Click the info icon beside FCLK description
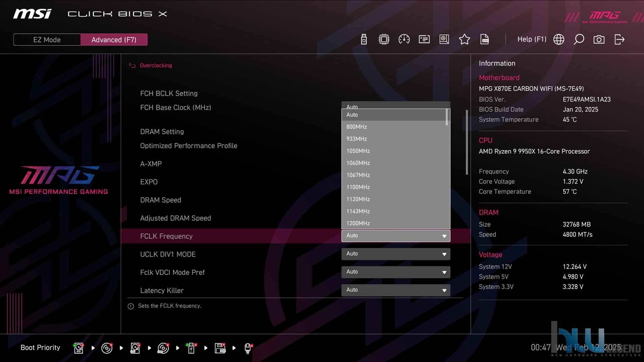The height and width of the screenshot is (362, 644). pyautogui.click(x=131, y=306)
